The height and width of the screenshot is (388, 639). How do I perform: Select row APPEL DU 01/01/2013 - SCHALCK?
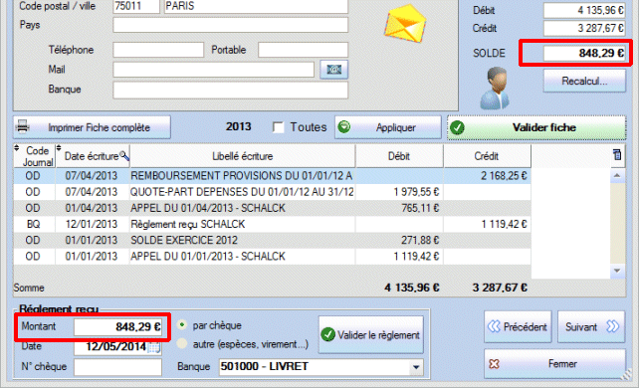tap(273, 257)
